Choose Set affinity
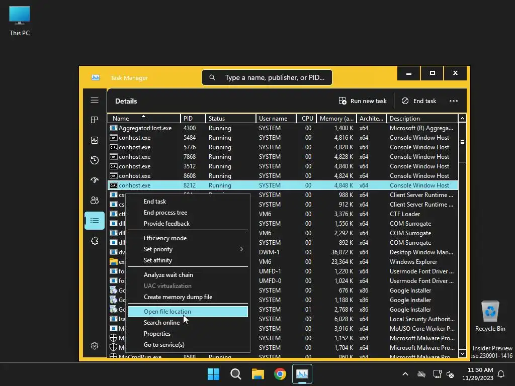Screen dimensions: 515x386 click(157, 260)
